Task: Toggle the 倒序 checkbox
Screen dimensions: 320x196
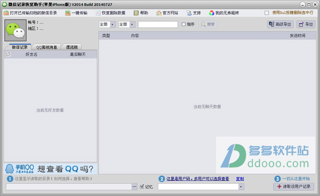Action: pyautogui.click(x=183, y=24)
